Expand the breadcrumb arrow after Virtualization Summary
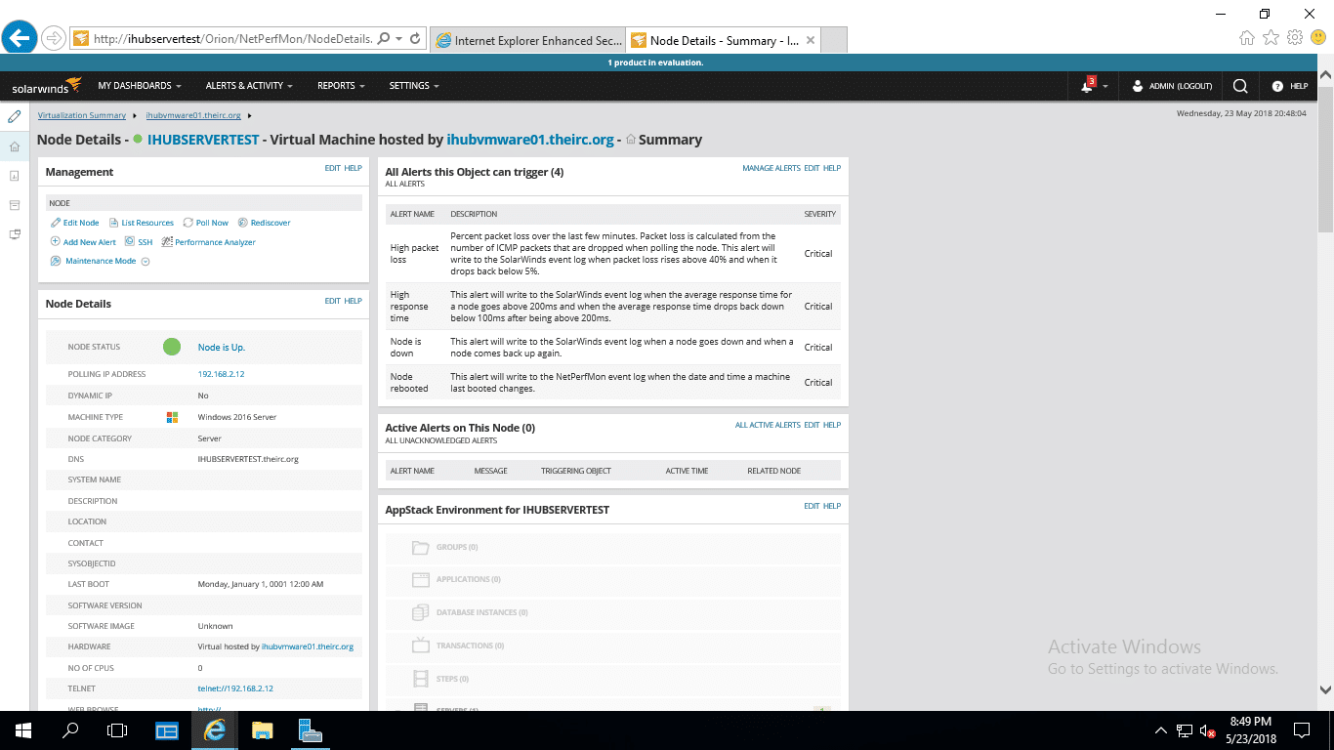1334x750 pixels. tap(136, 116)
